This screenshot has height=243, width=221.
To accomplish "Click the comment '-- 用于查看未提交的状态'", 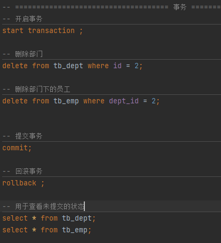I will 43,206.
